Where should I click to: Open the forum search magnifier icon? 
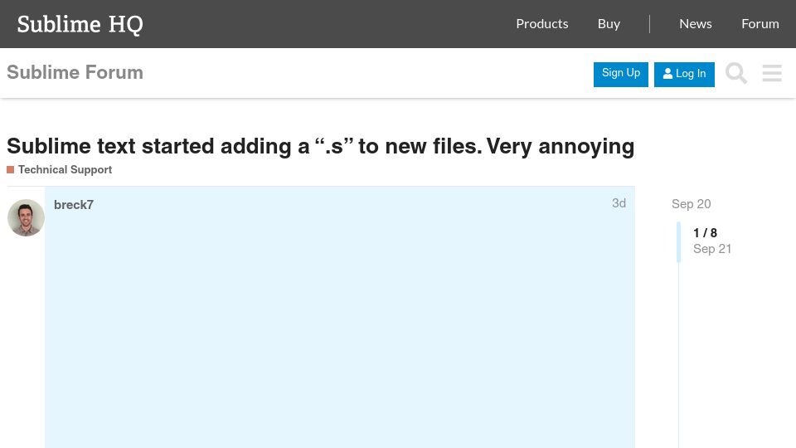point(736,73)
